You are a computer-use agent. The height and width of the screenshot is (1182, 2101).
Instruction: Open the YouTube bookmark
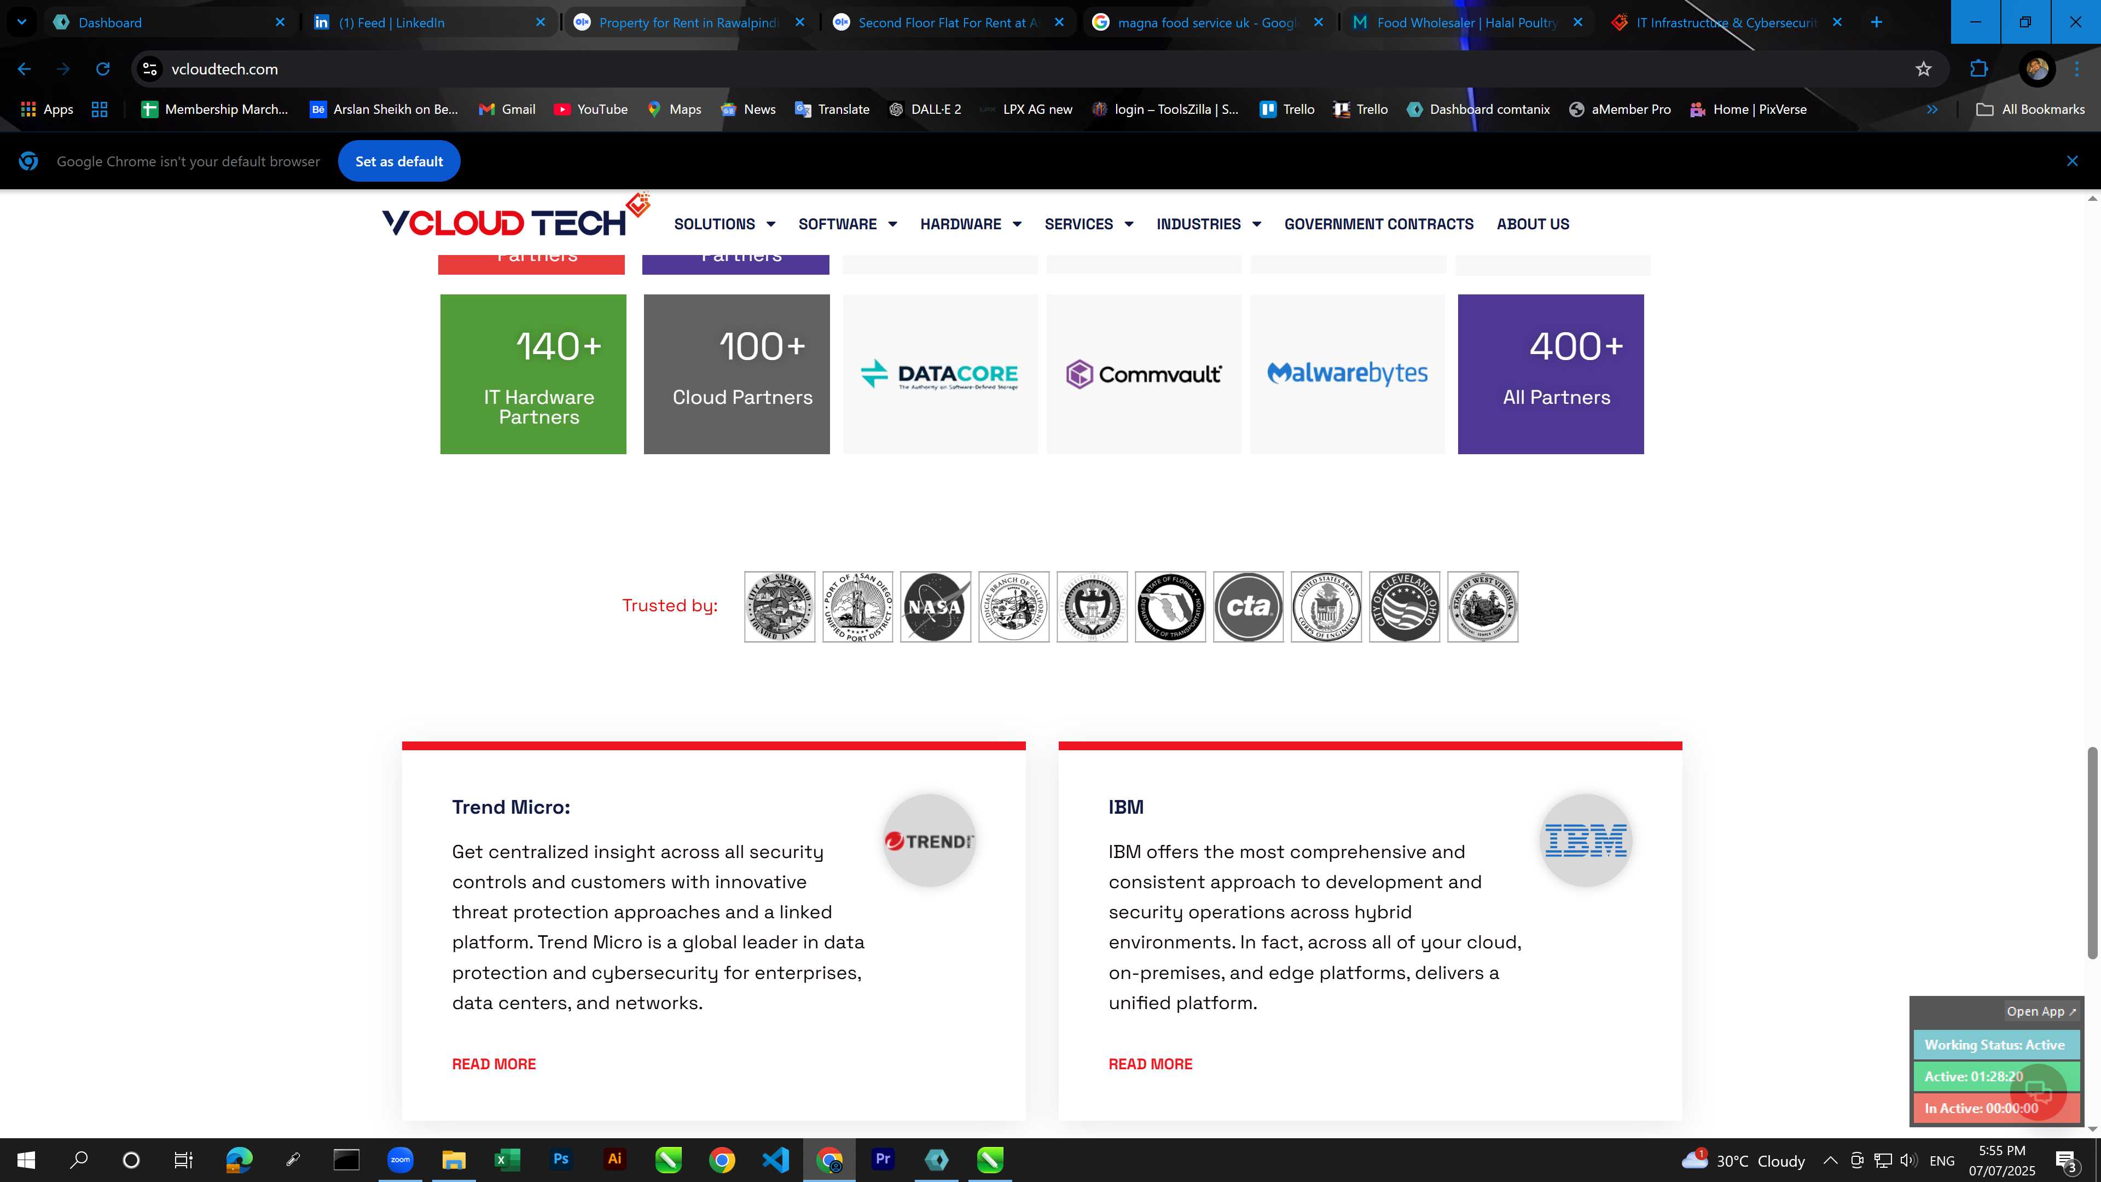tap(590, 109)
